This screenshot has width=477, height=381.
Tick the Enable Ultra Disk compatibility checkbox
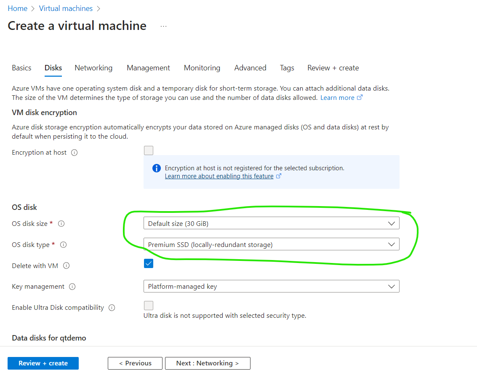point(149,306)
